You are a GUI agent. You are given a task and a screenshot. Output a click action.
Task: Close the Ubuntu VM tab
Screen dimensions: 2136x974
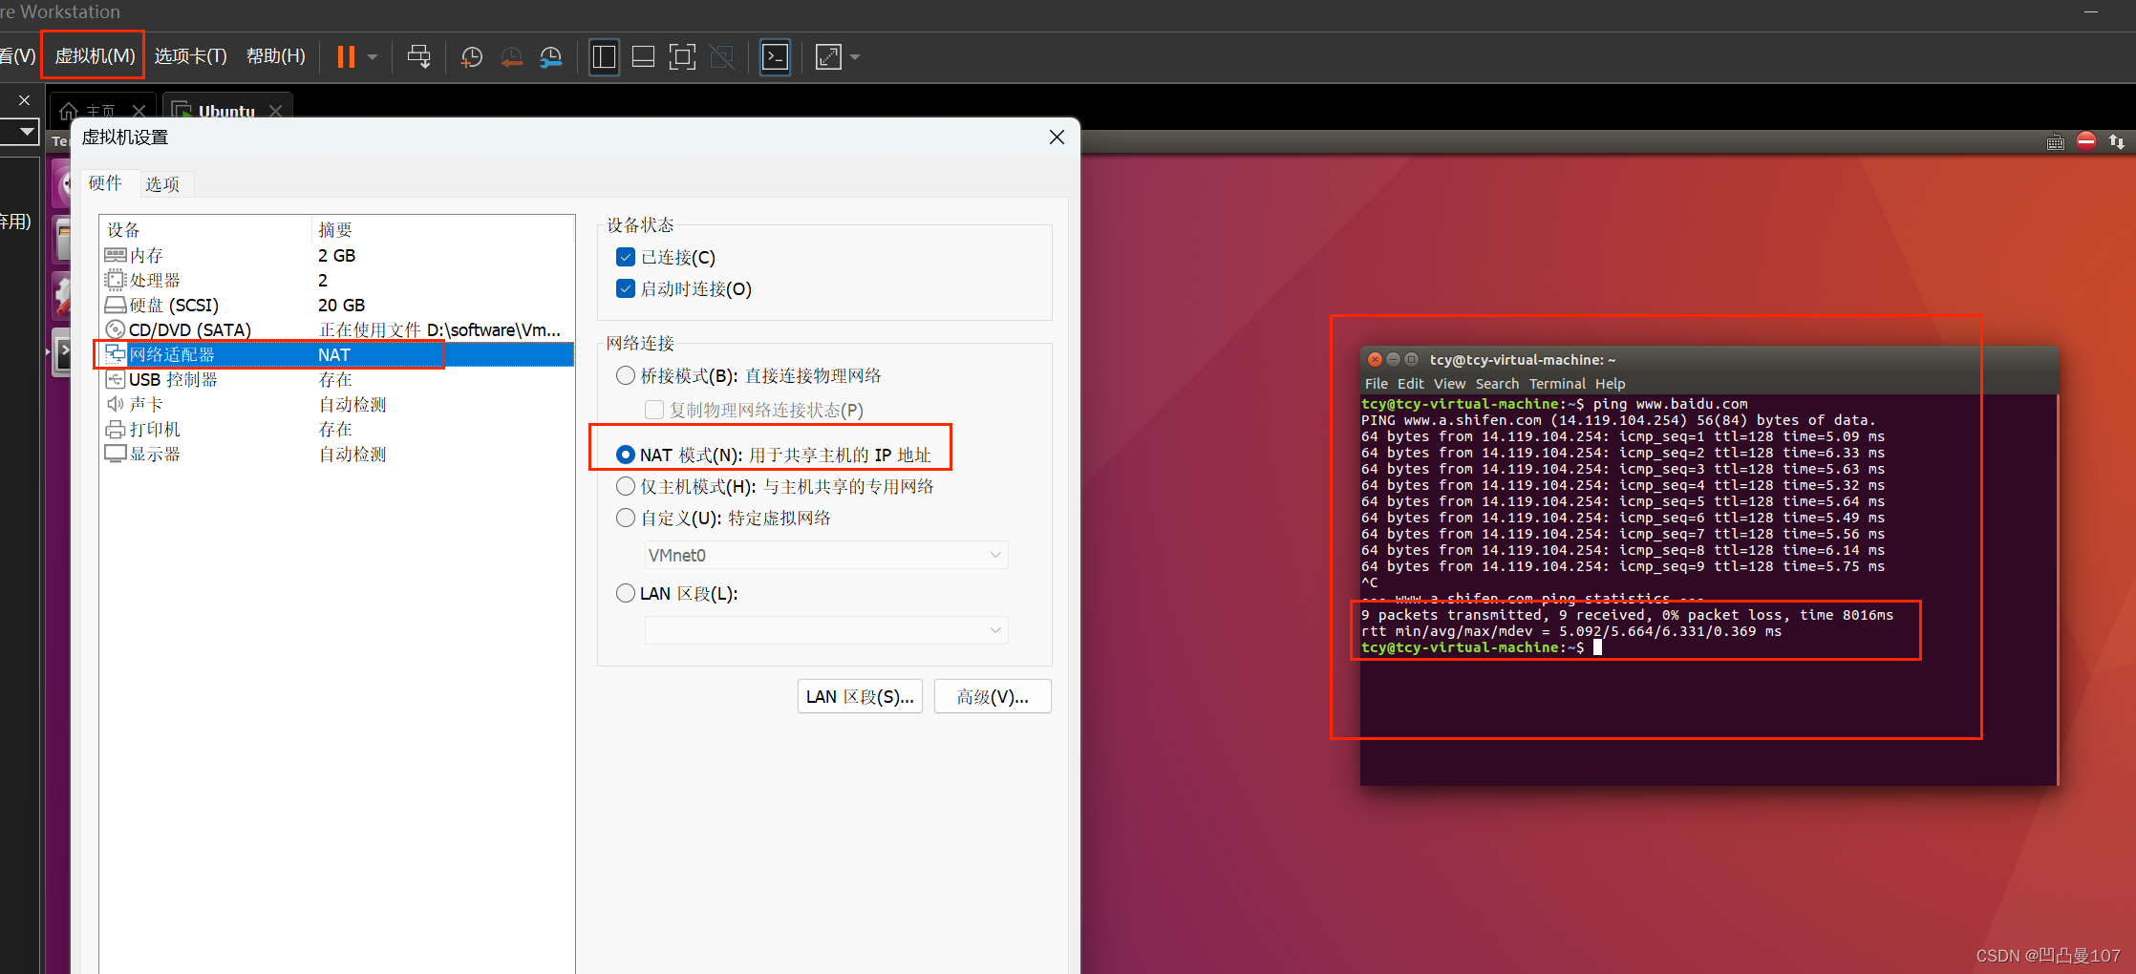click(275, 111)
